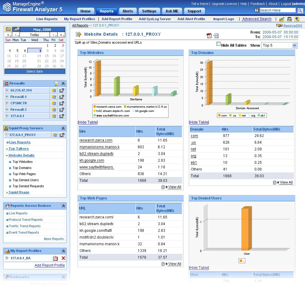Screen dimensions: 305x291
Task: Collapse the Squid Proxy Servers panel
Action: [x=63, y=128]
